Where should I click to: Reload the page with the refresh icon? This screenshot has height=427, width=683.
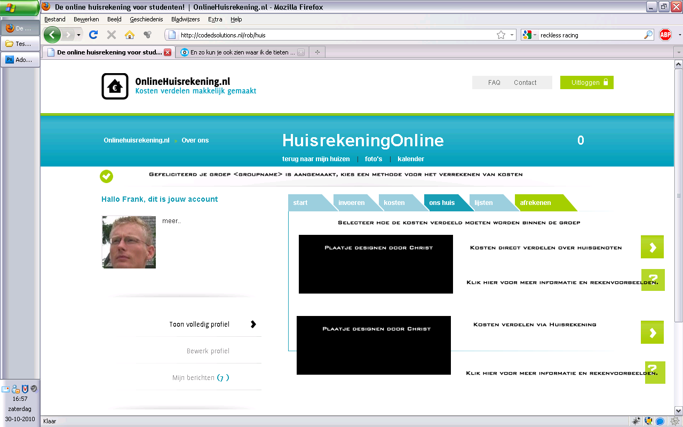[93, 35]
